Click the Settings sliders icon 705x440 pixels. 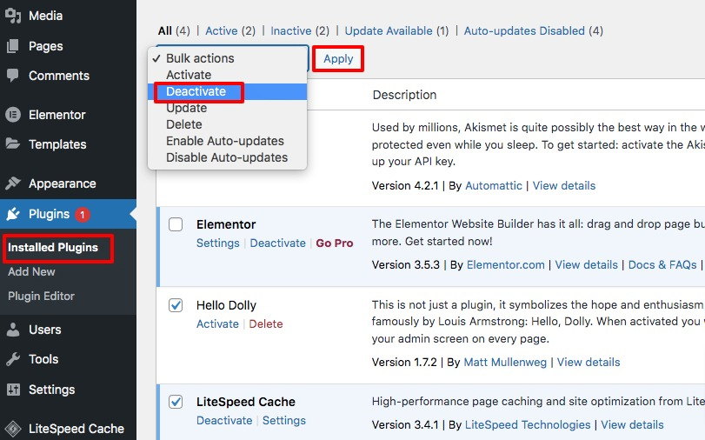[x=13, y=390]
